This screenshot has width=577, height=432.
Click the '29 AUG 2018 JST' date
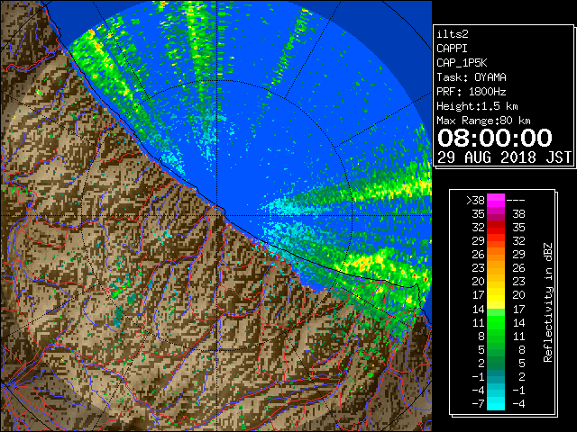click(505, 157)
